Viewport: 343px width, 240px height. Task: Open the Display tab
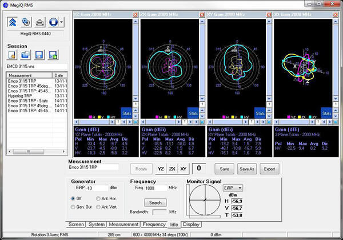coord(192,225)
